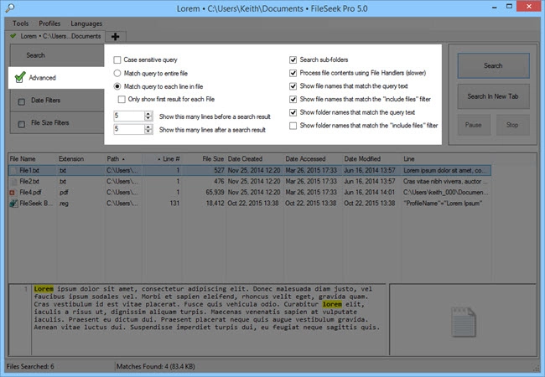
Task: Click green check icon on Lorem tab
Action: point(13,36)
